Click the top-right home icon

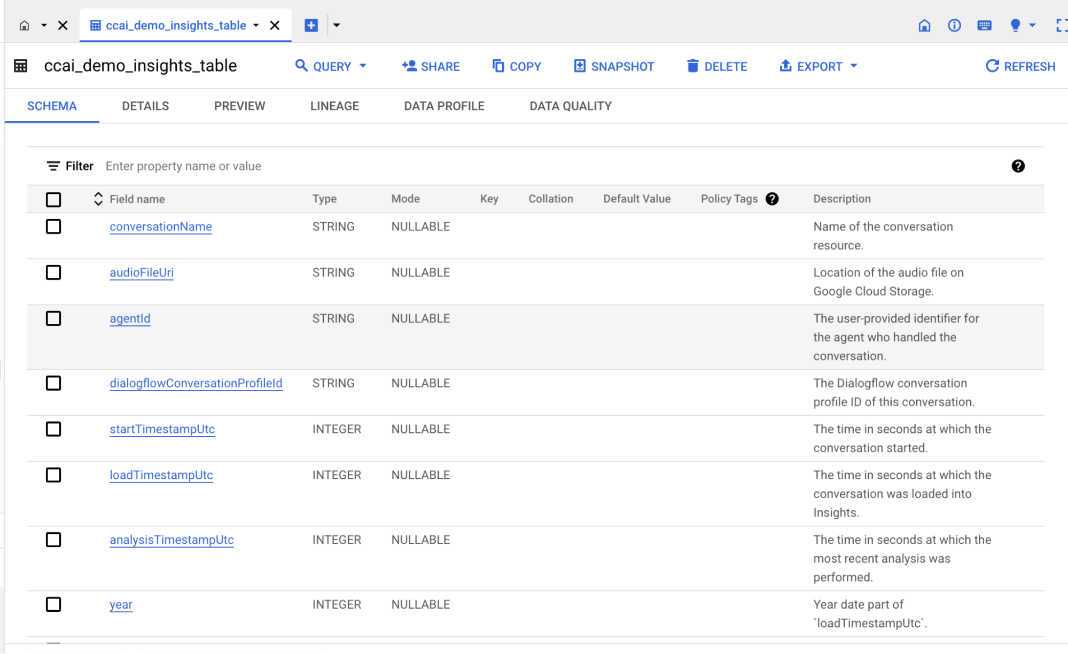(924, 26)
